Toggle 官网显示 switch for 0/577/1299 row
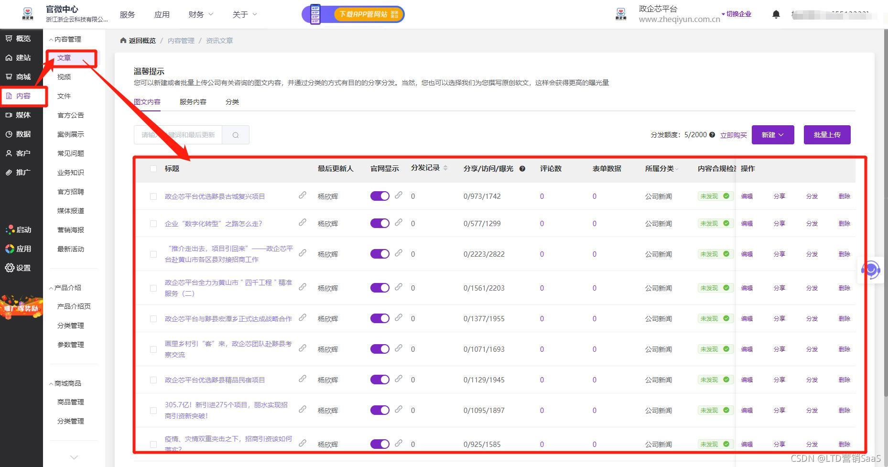This screenshot has width=888, height=467. click(x=380, y=223)
